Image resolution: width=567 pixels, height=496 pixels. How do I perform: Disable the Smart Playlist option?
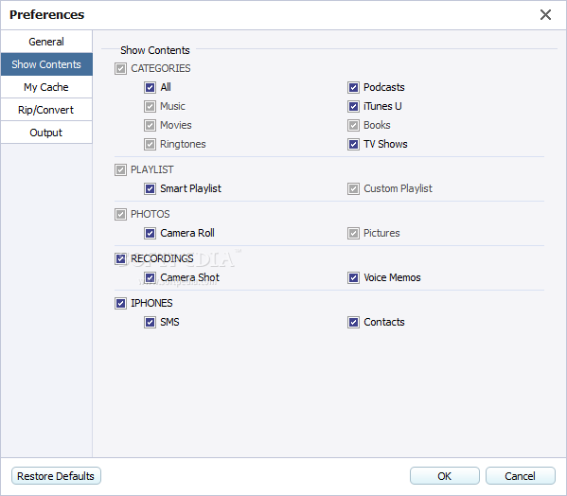[x=150, y=188]
